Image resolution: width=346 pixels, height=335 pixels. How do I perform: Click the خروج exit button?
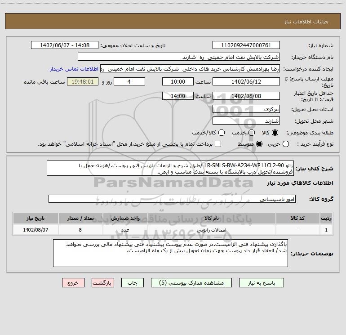73,283
